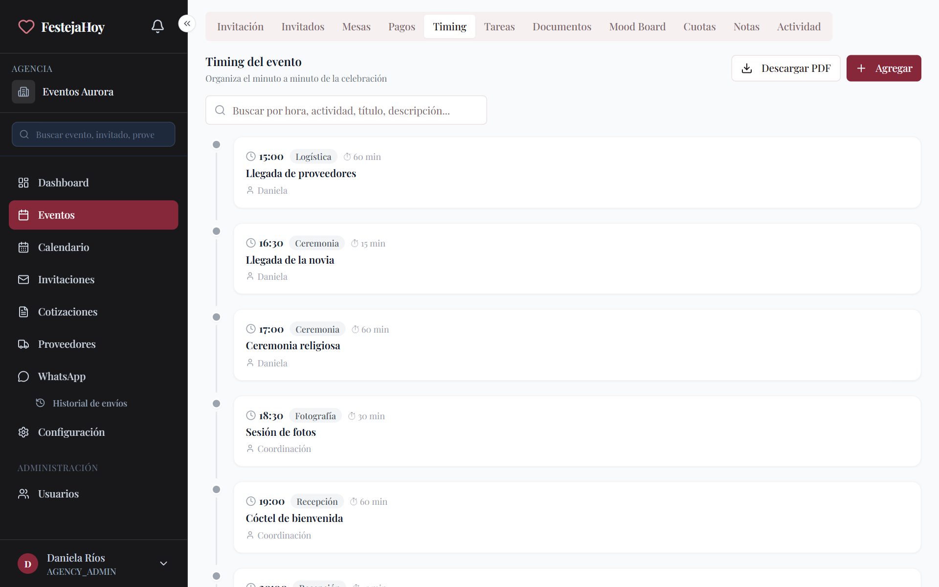Open the Invitados tab
The image size is (939, 587).
click(x=303, y=26)
